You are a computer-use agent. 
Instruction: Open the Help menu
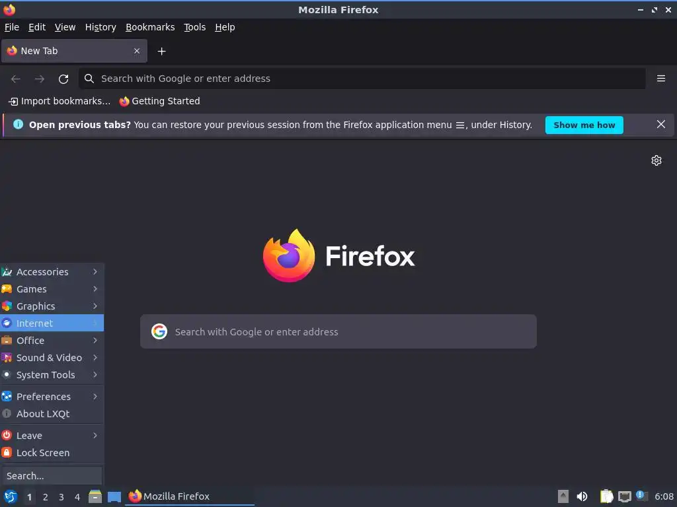[225, 27]
